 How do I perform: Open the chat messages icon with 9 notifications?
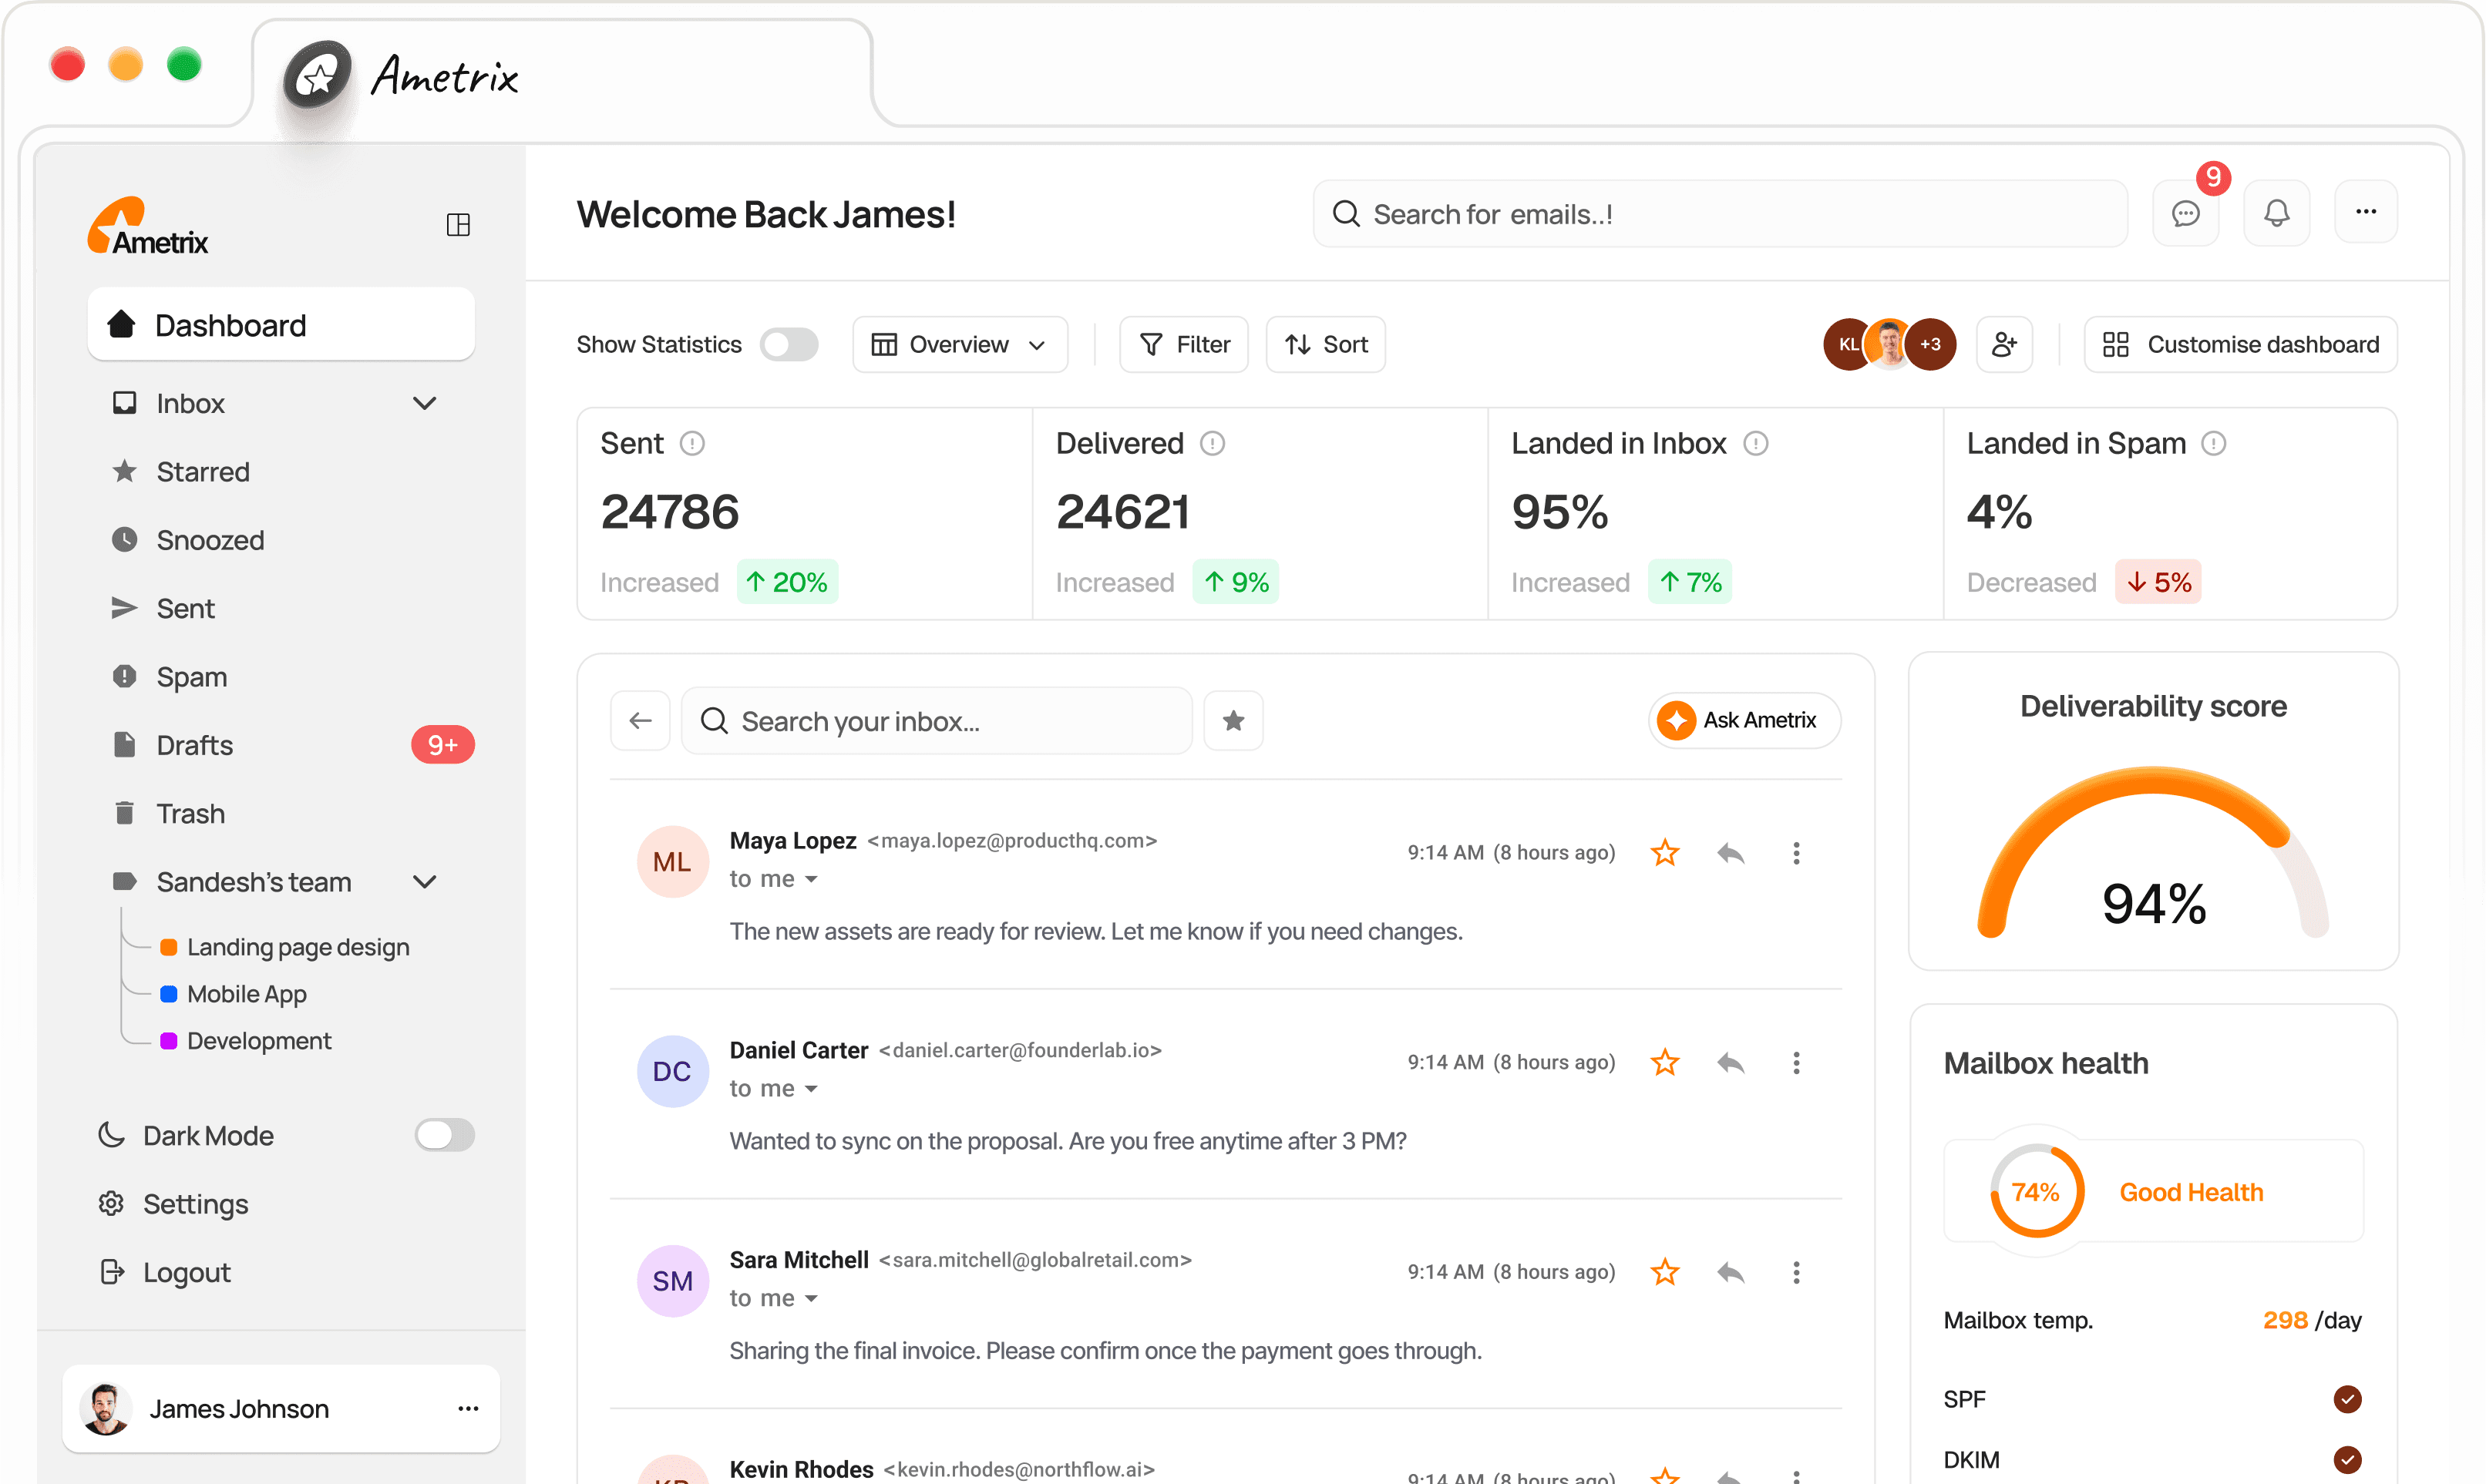tap(2186, 213)
